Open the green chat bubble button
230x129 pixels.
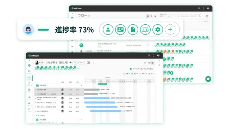coord(208,79)
